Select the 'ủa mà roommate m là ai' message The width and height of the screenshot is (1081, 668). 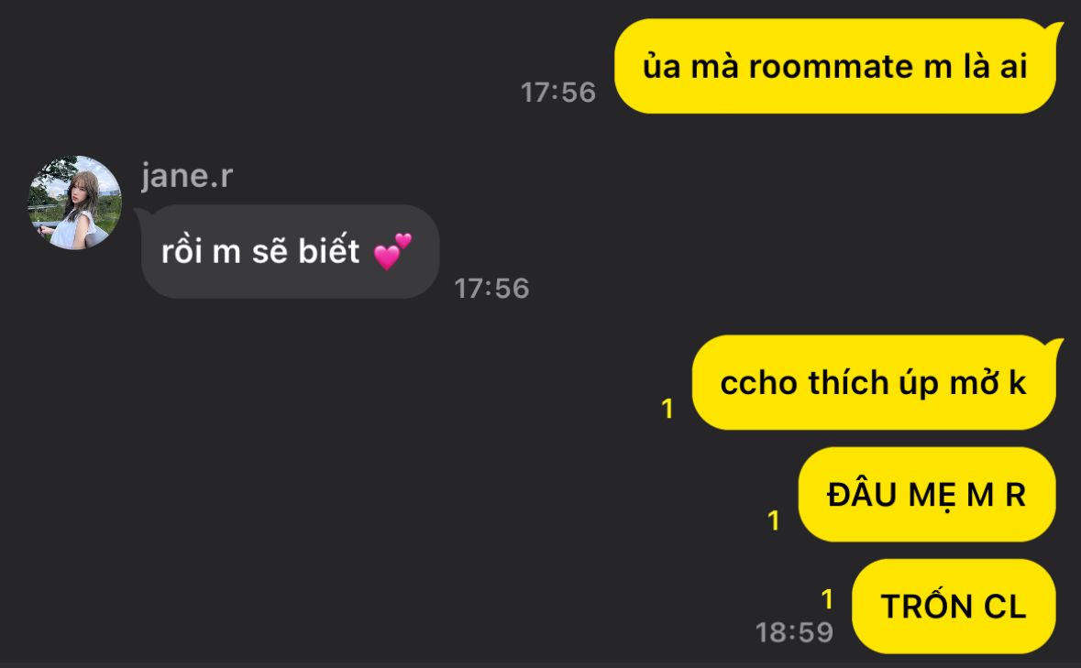pyautogui.click(x=835, y=66)
